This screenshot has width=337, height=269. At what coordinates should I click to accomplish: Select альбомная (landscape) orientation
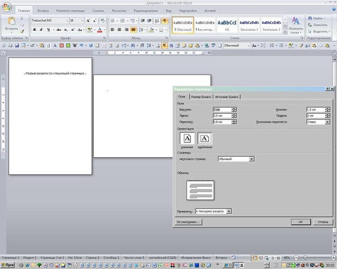pos(204,138)
